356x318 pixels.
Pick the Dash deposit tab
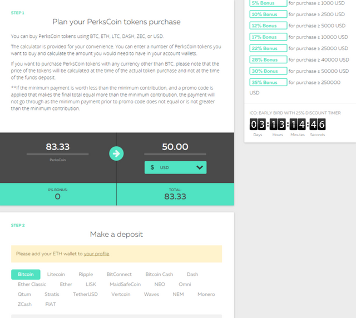click(192, 275)
